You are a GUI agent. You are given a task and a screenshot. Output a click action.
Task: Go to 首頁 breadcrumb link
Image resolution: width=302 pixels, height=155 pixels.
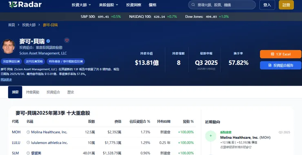point(11,25)
